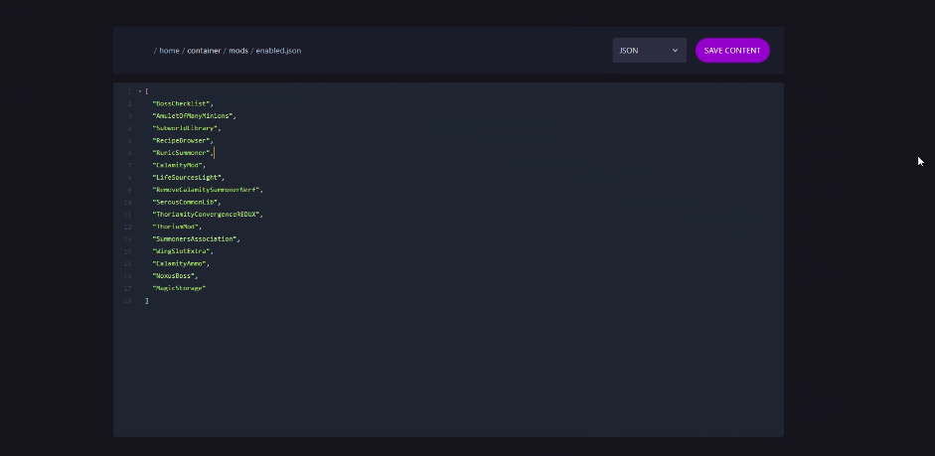The width and height of the screenshot is (935, 456).
Task: Click the "ThoriumMod" entry
Action: pyautogui.click(x=177, y=227)
